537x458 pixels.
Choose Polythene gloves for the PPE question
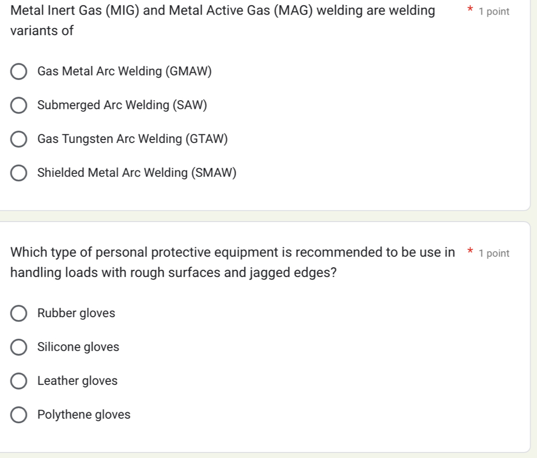click(x=19, y=415)
